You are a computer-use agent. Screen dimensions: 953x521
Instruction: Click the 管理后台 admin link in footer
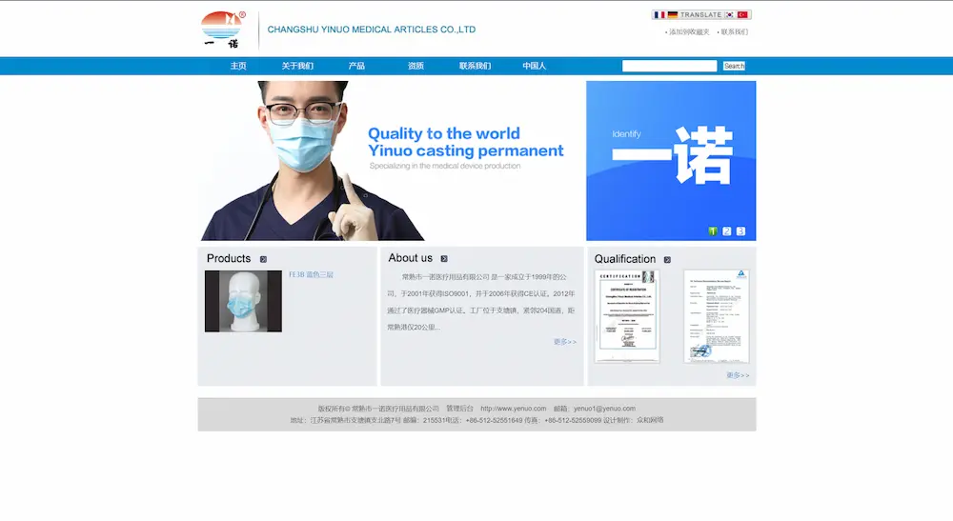click(x=460, y=409)
